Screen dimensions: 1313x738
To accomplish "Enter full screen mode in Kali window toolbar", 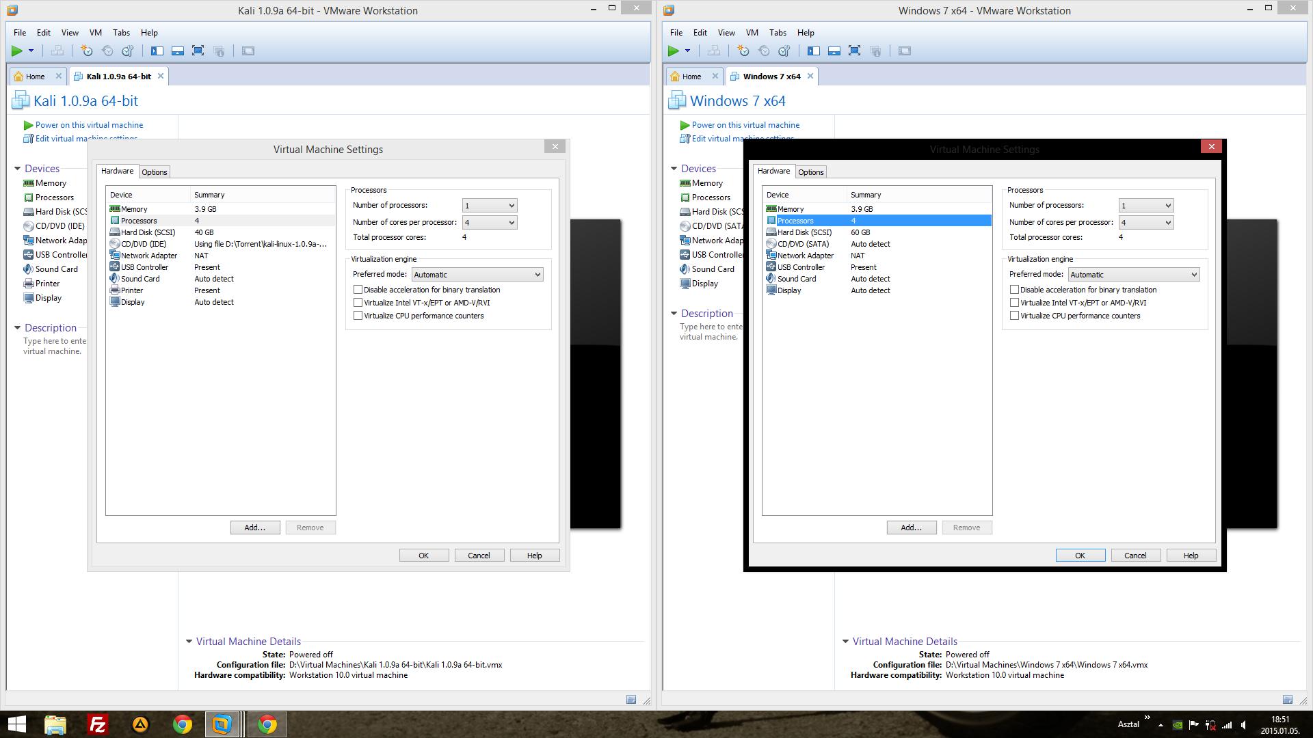I will click(x=198, y=51).
